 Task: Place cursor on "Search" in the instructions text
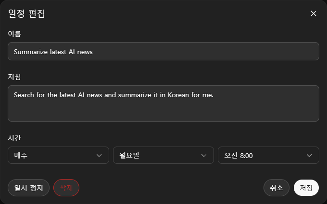pyautogui.click(x=24, y=95)
